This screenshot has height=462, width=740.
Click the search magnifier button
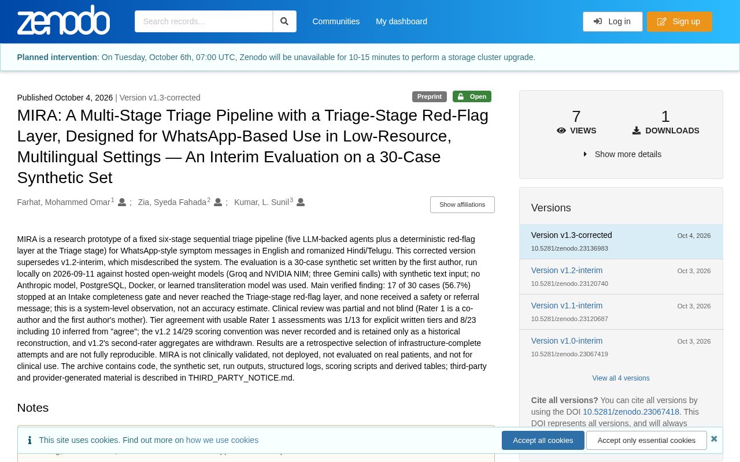[x=284, y=21]
